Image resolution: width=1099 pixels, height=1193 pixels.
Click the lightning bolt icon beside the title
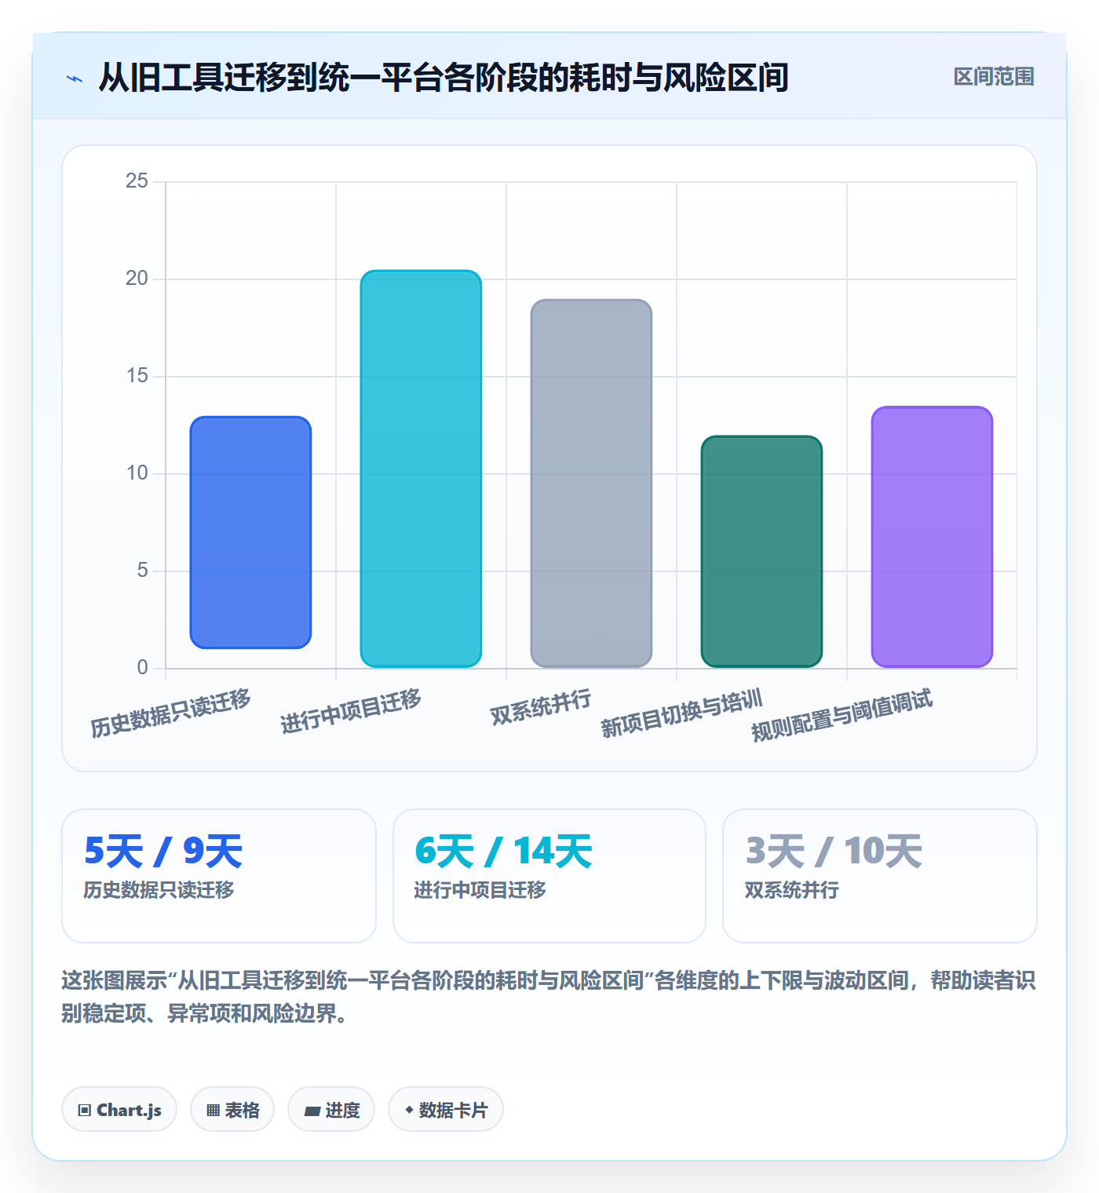click(x=75, y=78)
